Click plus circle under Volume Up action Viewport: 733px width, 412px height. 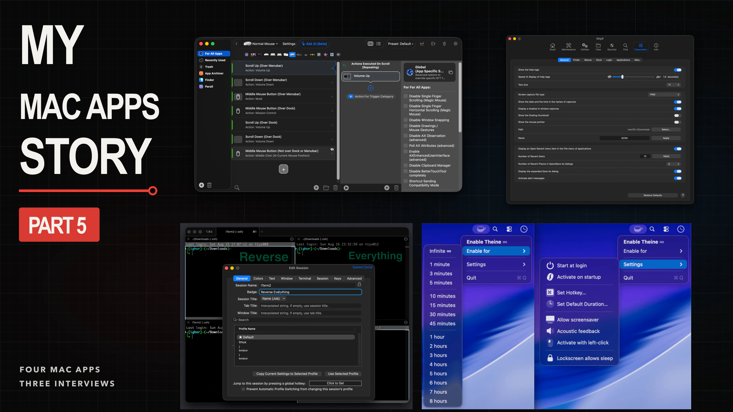click(370, 88)
